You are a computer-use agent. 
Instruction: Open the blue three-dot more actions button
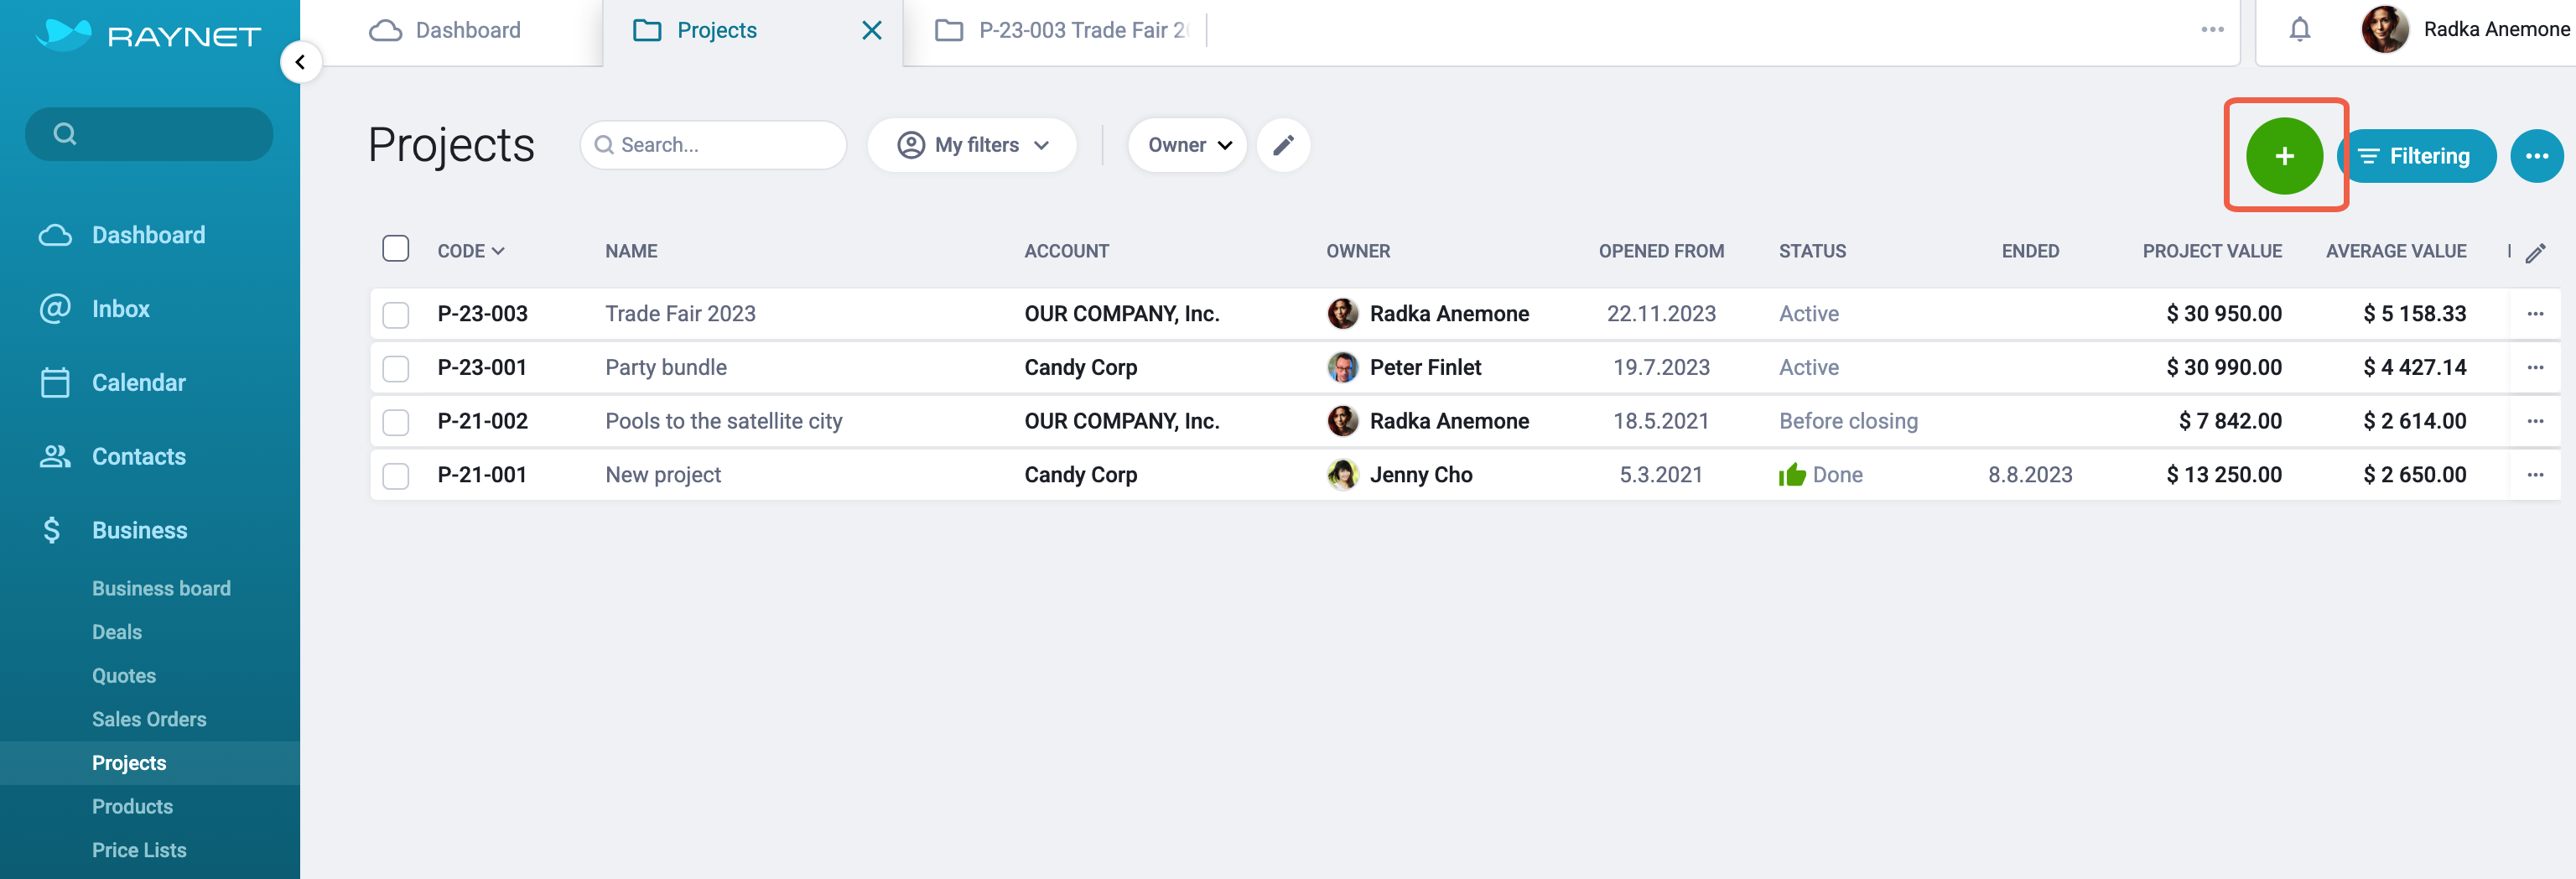tap(2536, 156)
